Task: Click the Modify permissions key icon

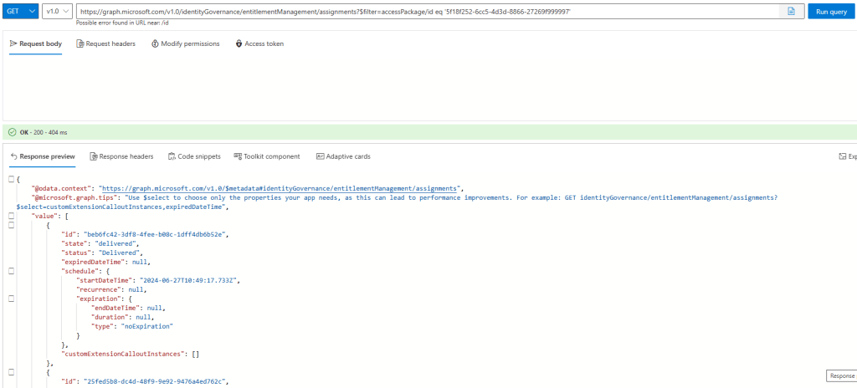Action: click(x=156, y=43)
